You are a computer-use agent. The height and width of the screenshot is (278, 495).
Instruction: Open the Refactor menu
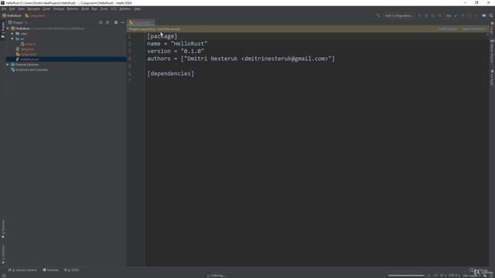(x=73, y=8)
